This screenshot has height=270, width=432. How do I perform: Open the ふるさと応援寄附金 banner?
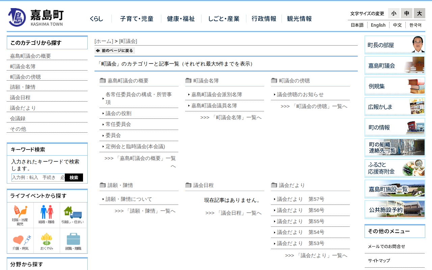click(395, 168)
